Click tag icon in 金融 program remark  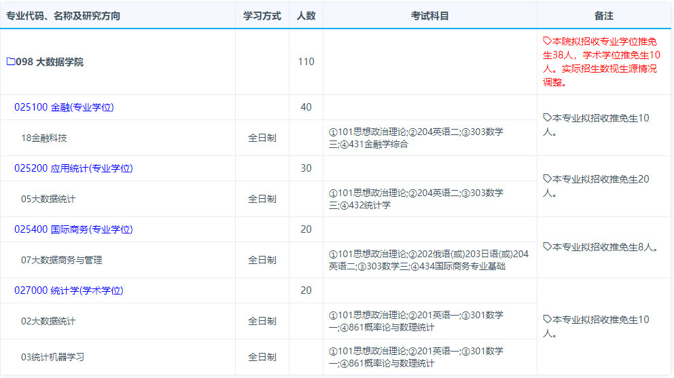pyautogui.click(x=548, y=118)
